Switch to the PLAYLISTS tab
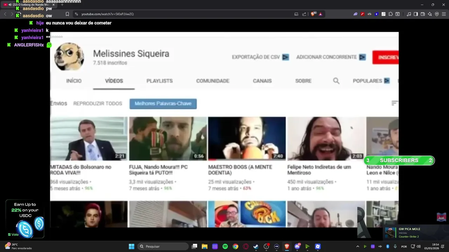The image size is (449, 252). [x=160, y=81]
